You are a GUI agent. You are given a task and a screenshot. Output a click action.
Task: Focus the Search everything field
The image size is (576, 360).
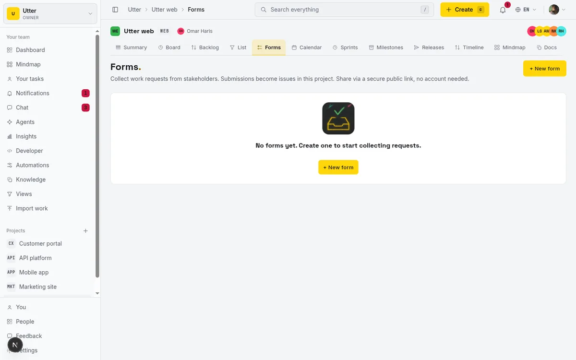(x=344, y=10)
